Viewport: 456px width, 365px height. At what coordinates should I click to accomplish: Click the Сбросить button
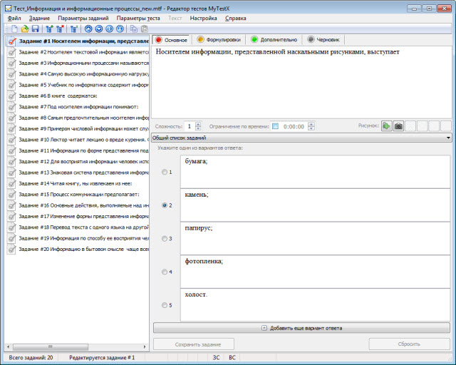click(409, 344)
